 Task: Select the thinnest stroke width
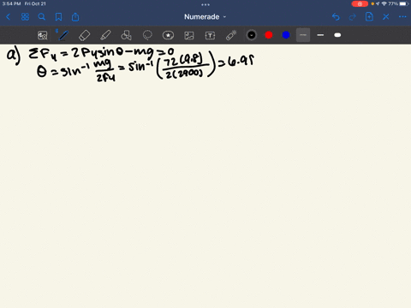303,35
